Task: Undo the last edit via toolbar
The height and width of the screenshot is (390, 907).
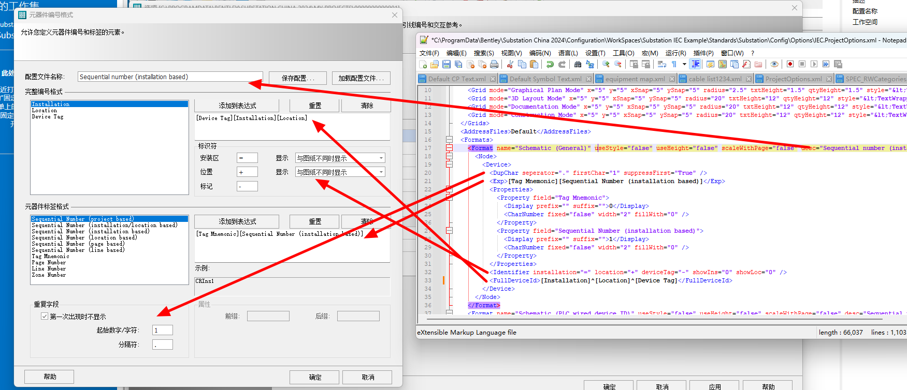Action: [550, 64]
